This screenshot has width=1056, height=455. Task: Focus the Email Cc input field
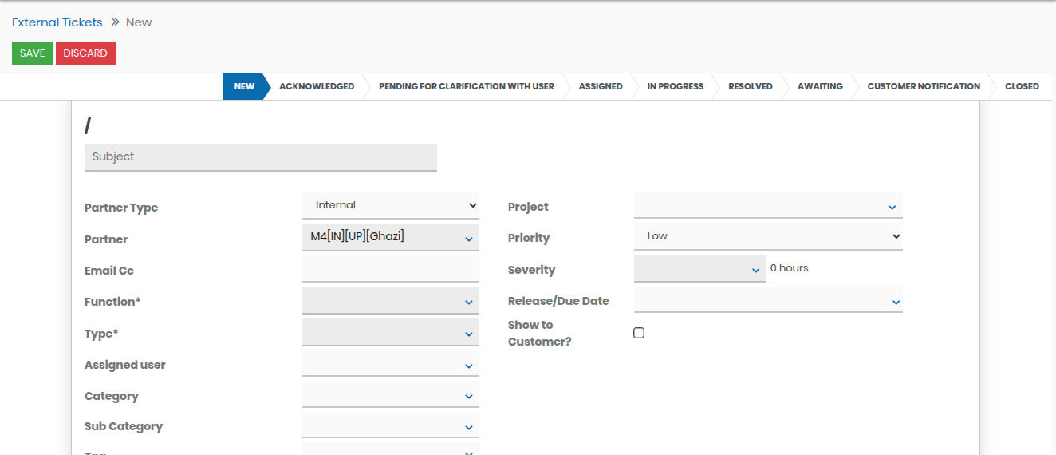pyautogui.click(x=390, y=270)
